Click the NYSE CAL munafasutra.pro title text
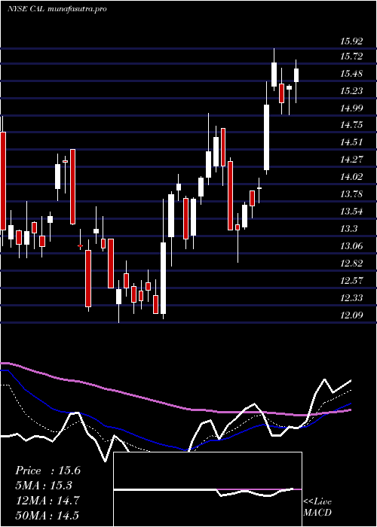 coord(57,9)
